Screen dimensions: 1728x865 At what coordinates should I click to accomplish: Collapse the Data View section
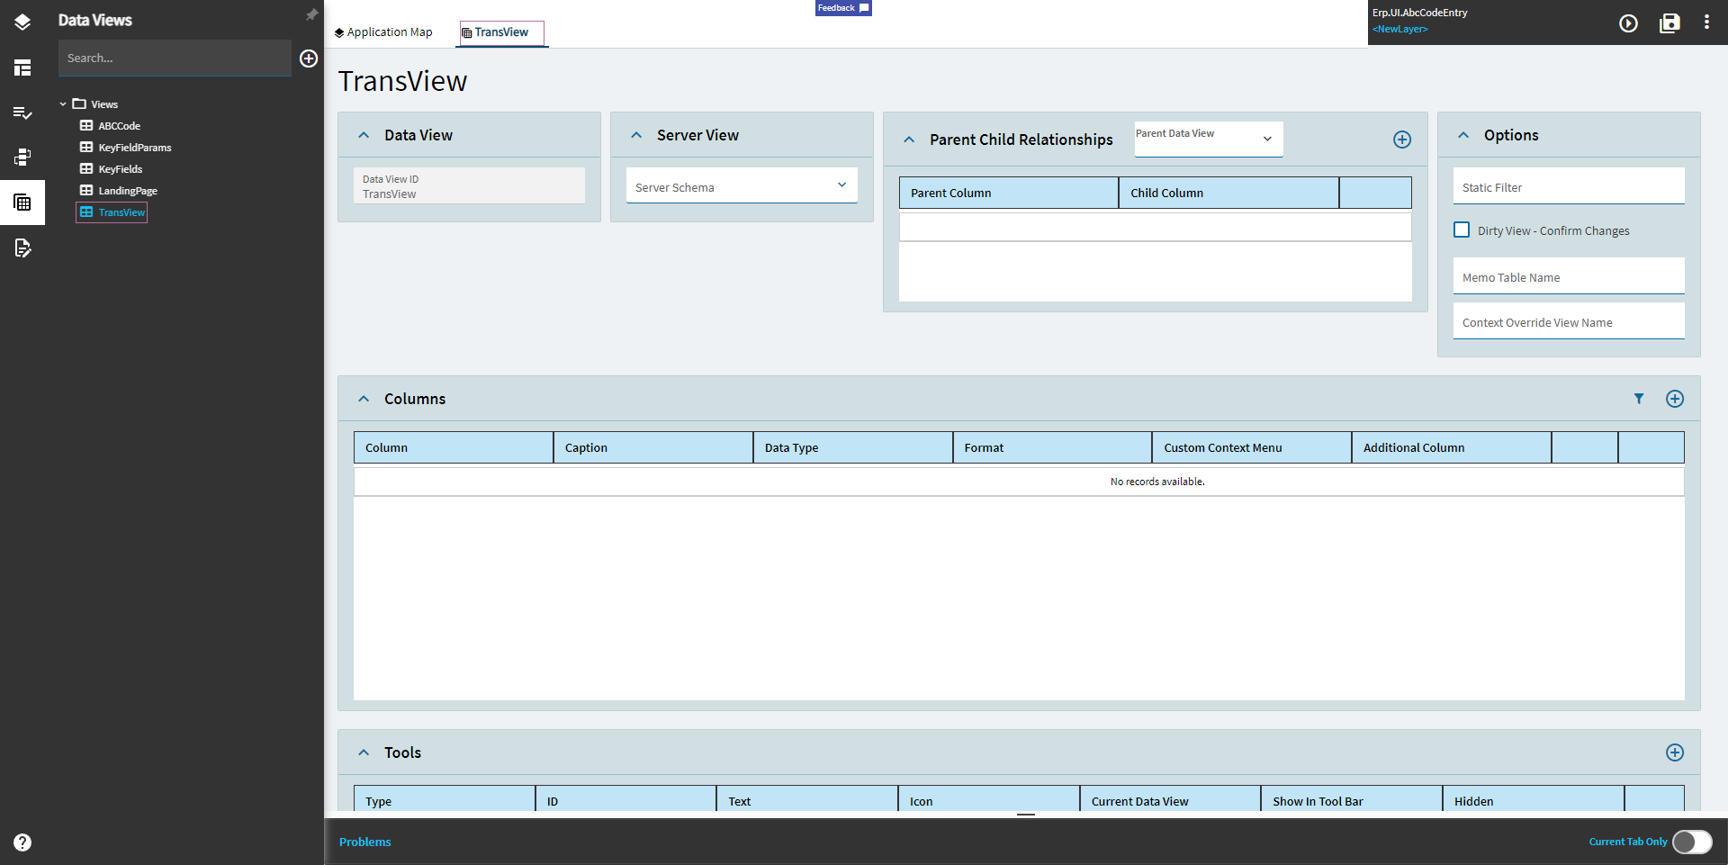[x=364, y=135]
